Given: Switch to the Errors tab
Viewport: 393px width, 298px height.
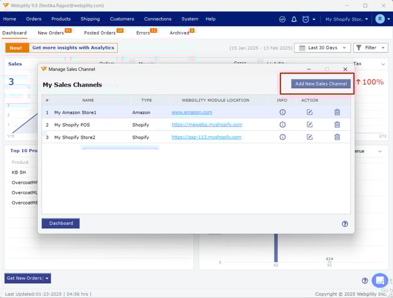Looking at the screenshot, I should coord(143,33).
